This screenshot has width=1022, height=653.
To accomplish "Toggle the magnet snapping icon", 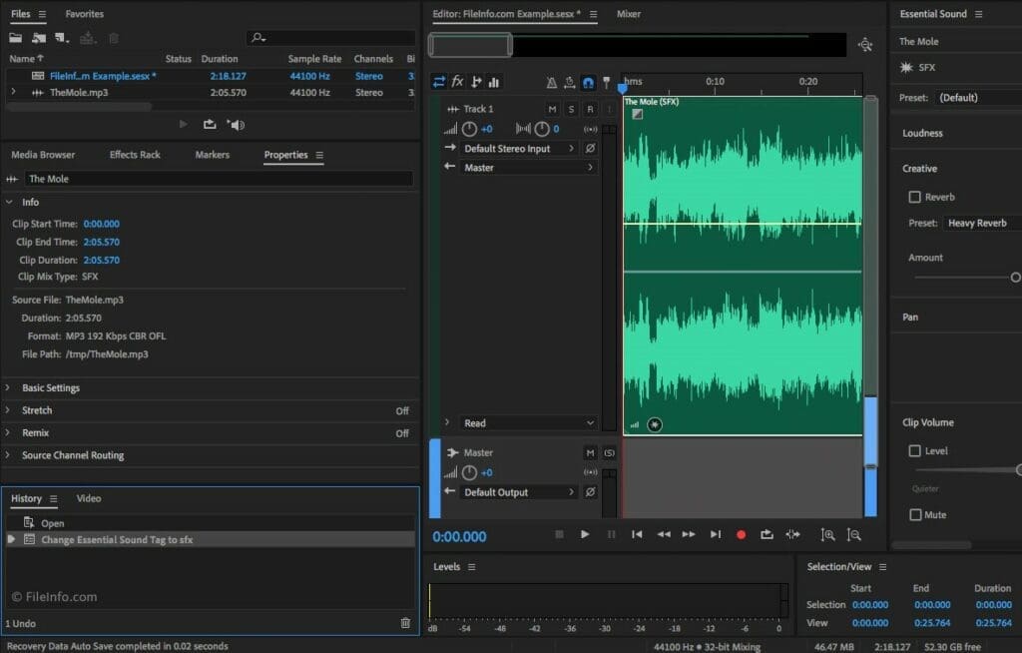I will coord(588,83).
